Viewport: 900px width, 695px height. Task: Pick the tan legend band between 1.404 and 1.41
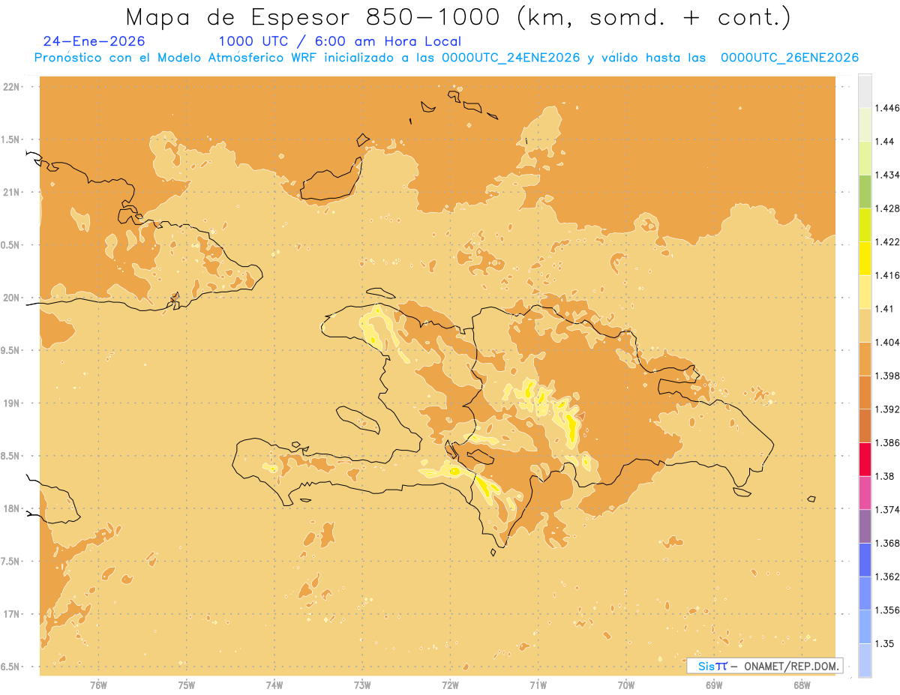pos(865,325)
